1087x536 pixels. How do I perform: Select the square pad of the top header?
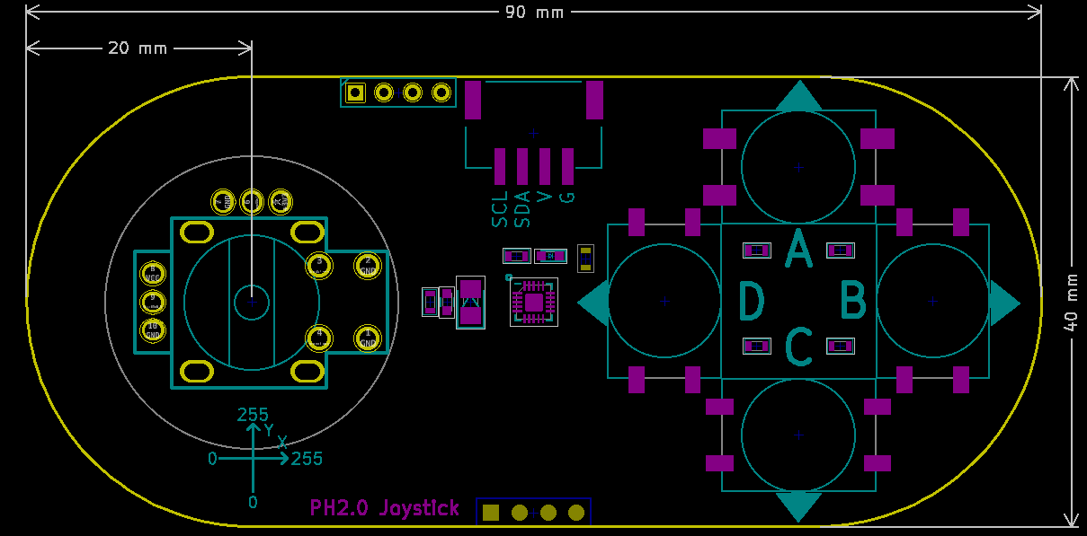coord(355,92)
